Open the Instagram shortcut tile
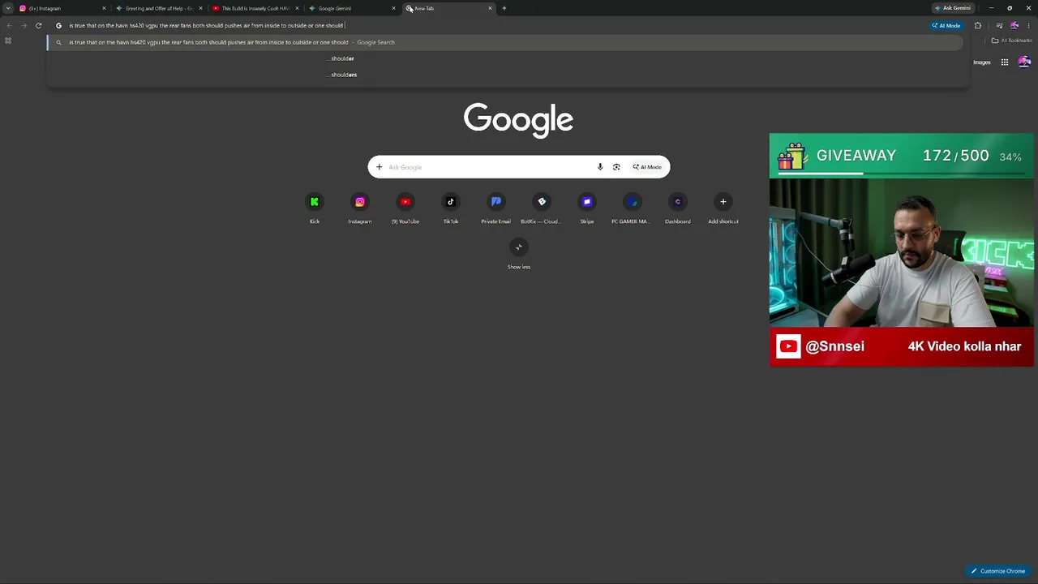Screen dimensions: 1038x584 [x=360, y=208]
